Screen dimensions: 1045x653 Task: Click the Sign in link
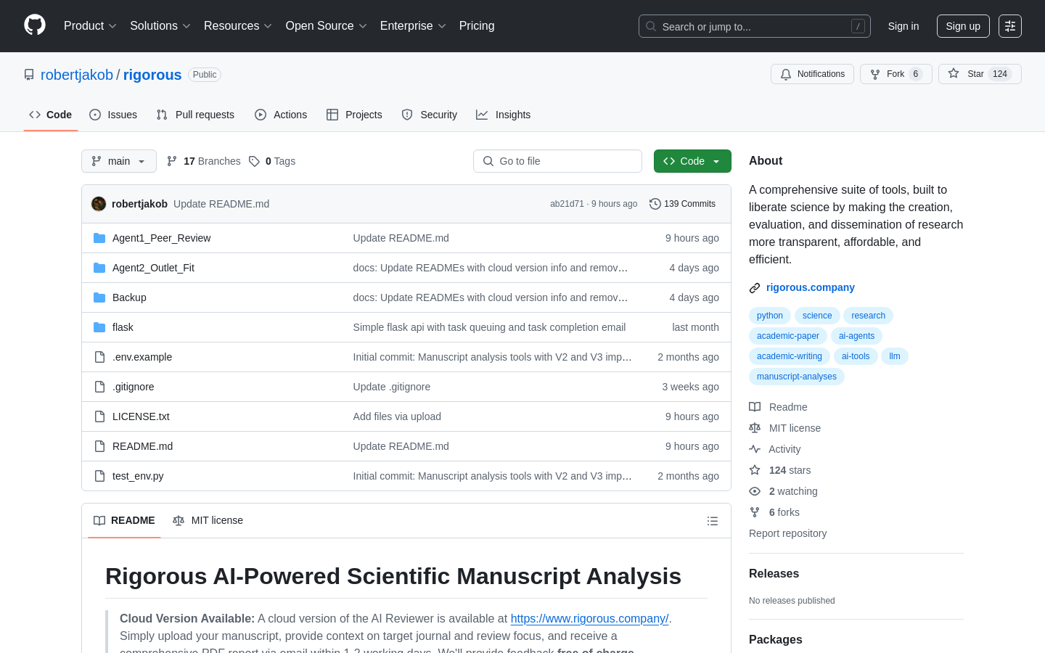pos(903,26)
